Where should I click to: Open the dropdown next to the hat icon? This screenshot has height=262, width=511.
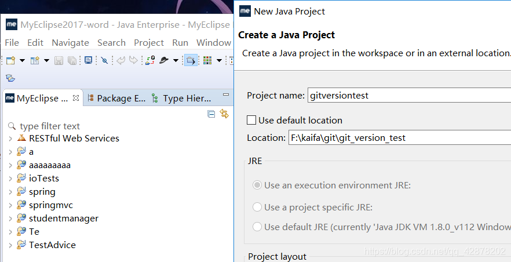pyautogui.click(x=176, y=60)
